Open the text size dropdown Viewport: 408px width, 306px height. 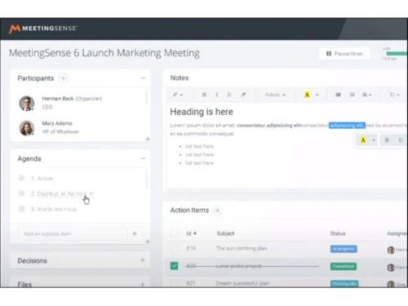point(394,95)
